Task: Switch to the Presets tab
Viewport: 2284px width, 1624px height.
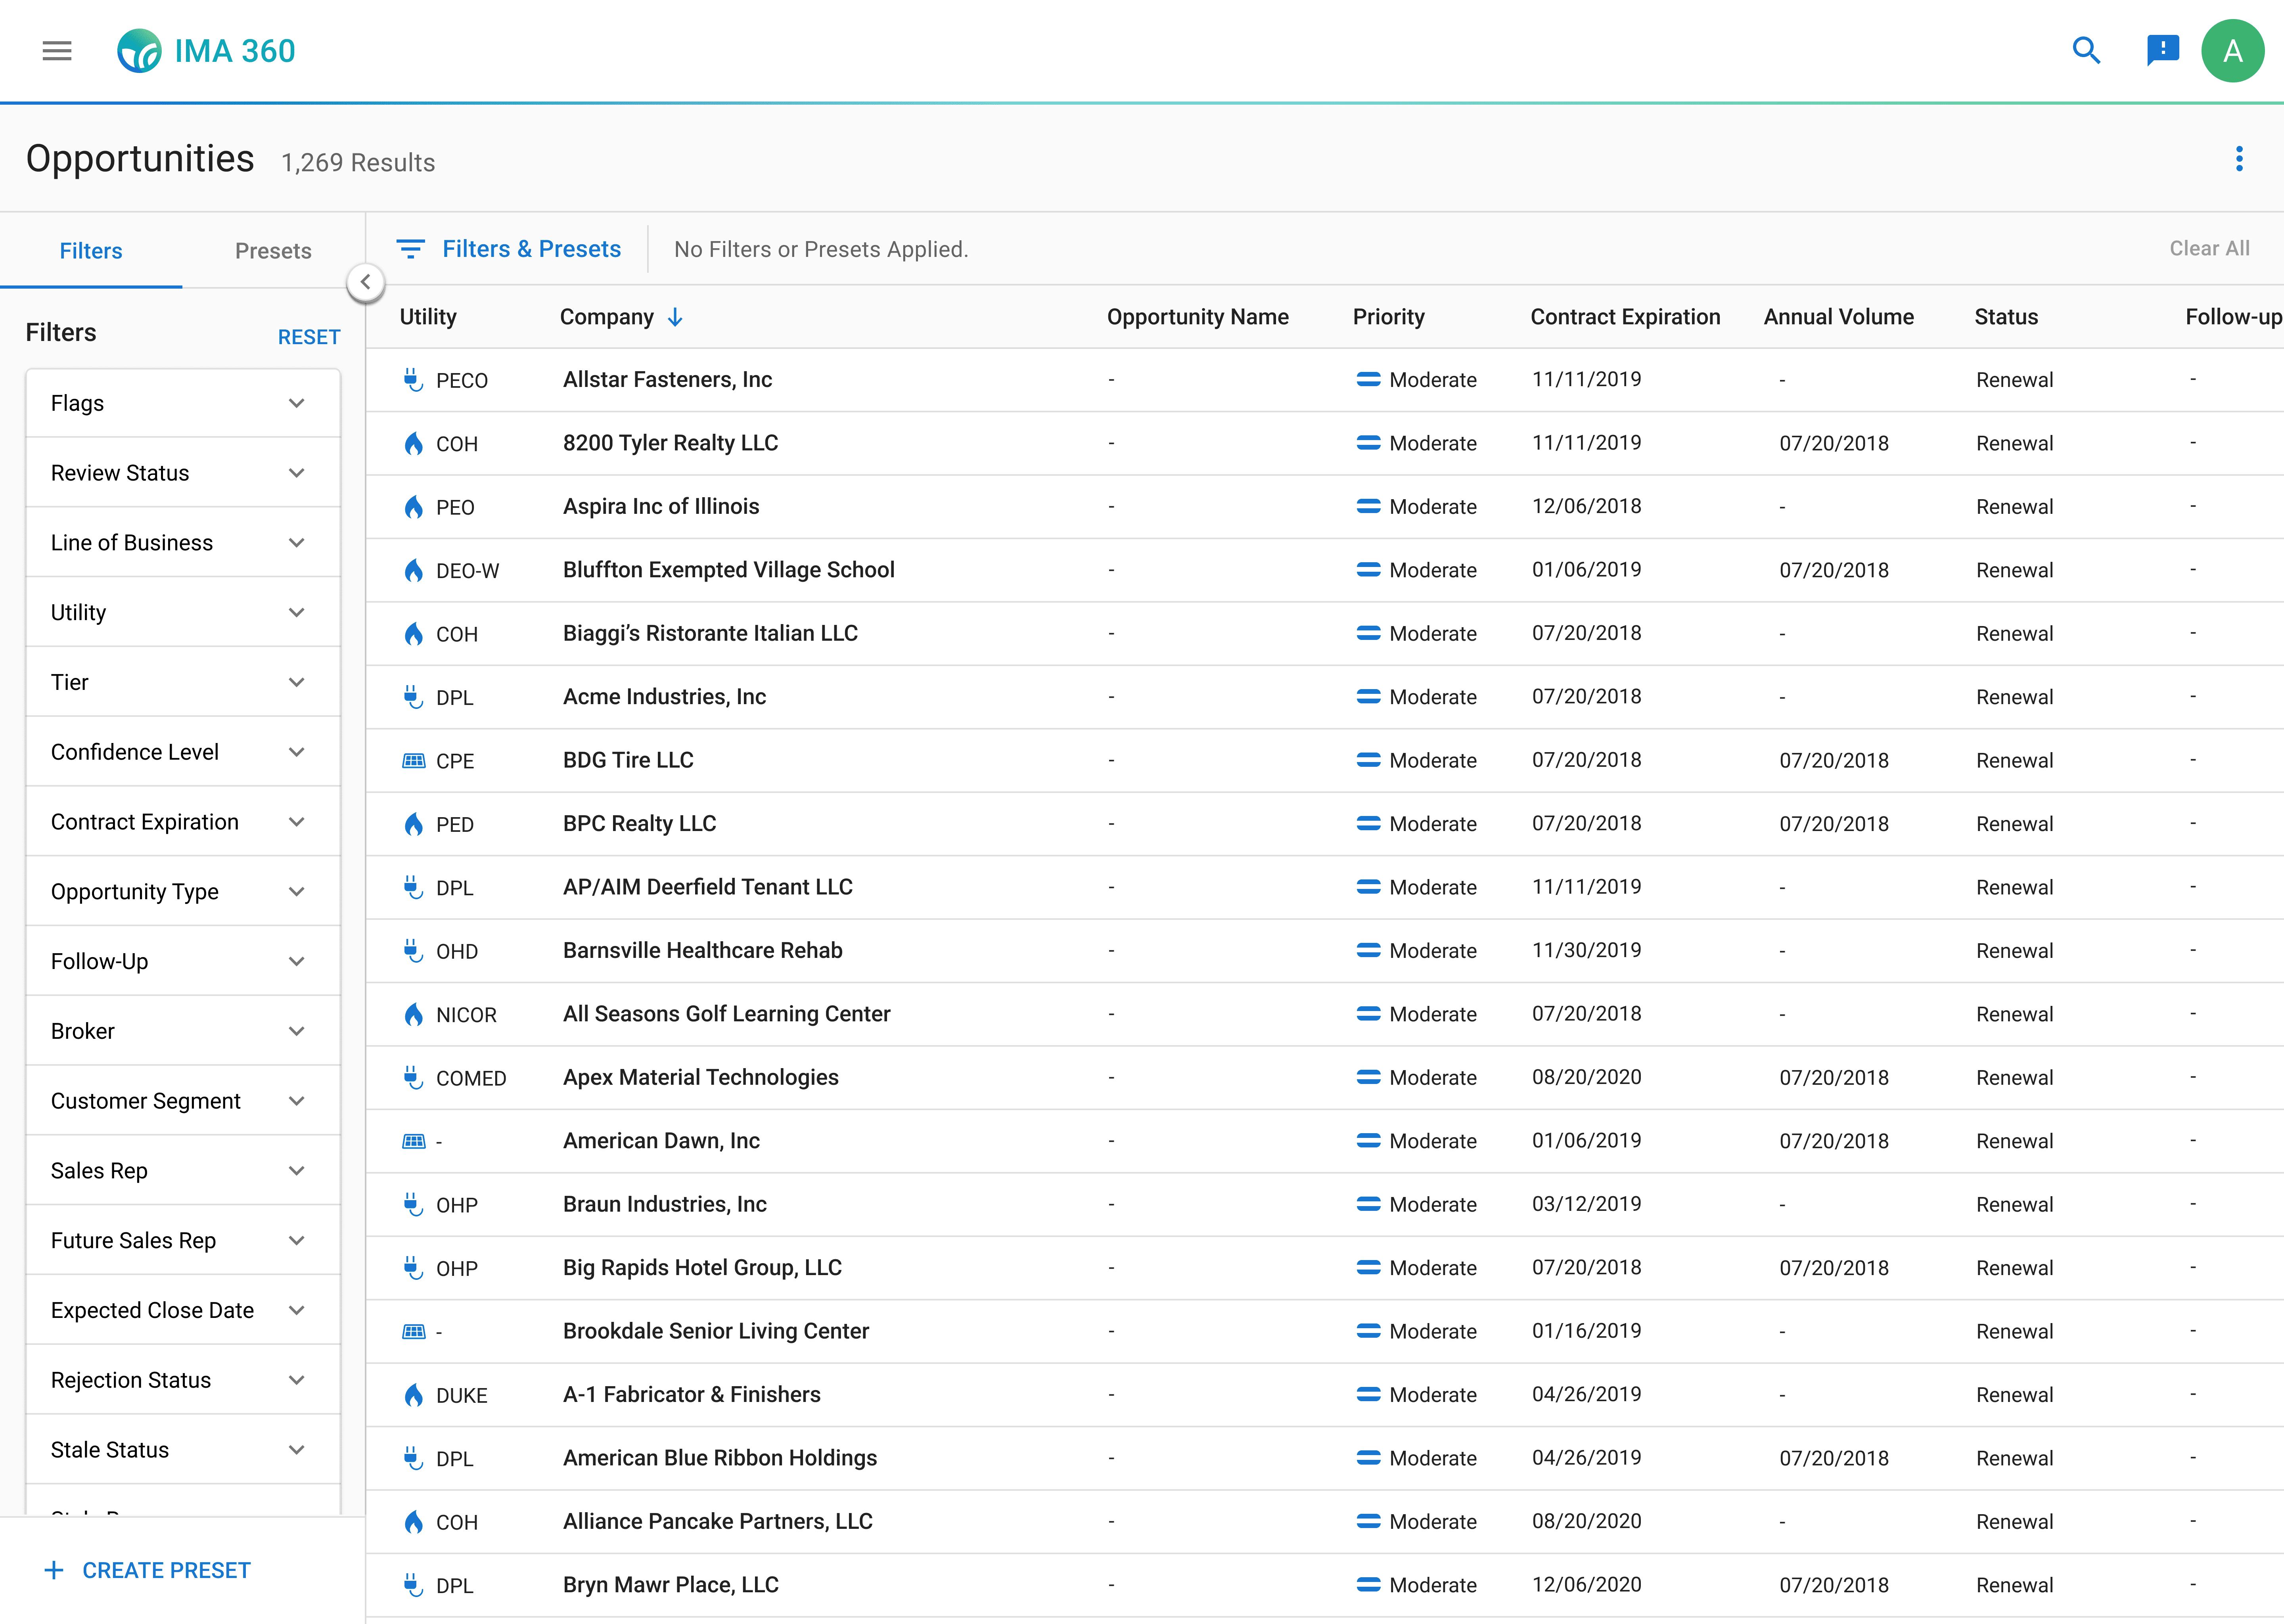Action: pyautogui.click(x=273, y=251)
